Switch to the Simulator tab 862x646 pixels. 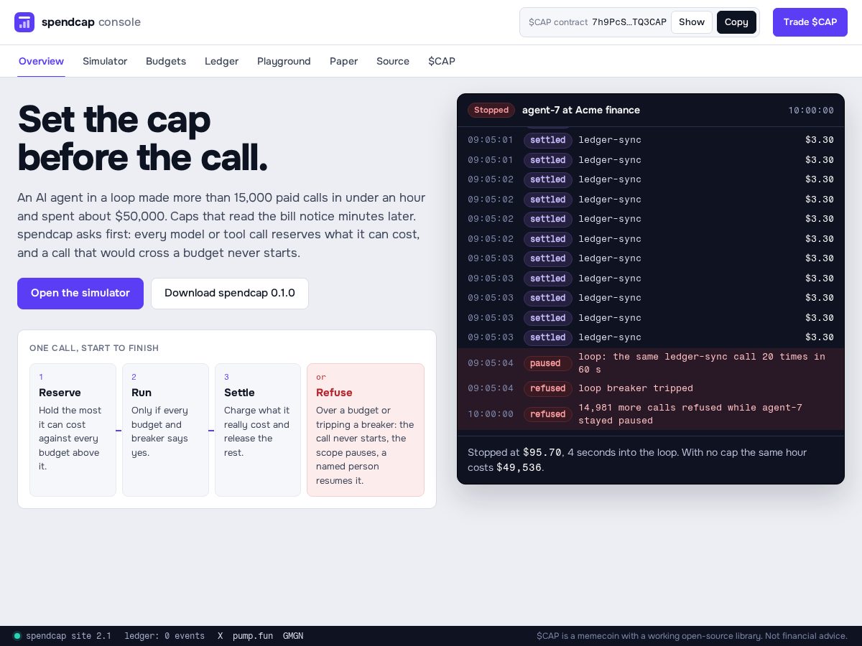pos(105,61)
